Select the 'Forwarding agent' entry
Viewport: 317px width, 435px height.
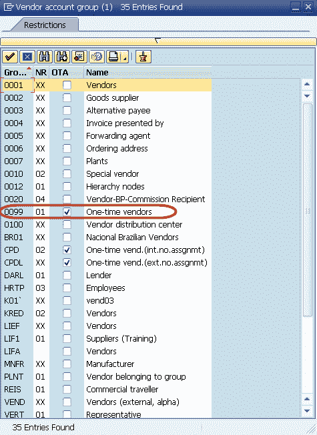click(x=118, y=135)
